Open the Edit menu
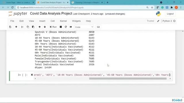The width and height of the screenshot is (184, 103). coord(22,21)
